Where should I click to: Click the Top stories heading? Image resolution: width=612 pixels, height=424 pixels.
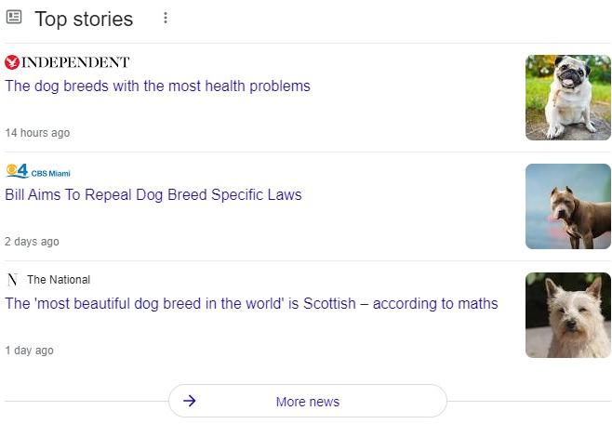coord(84,19)
